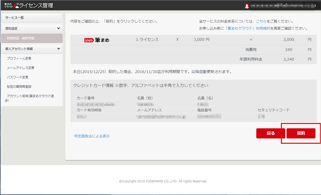The height and width of the screenshot is (195, 321).
Task: Click the 名義（名） label
Action: point(205,98)
